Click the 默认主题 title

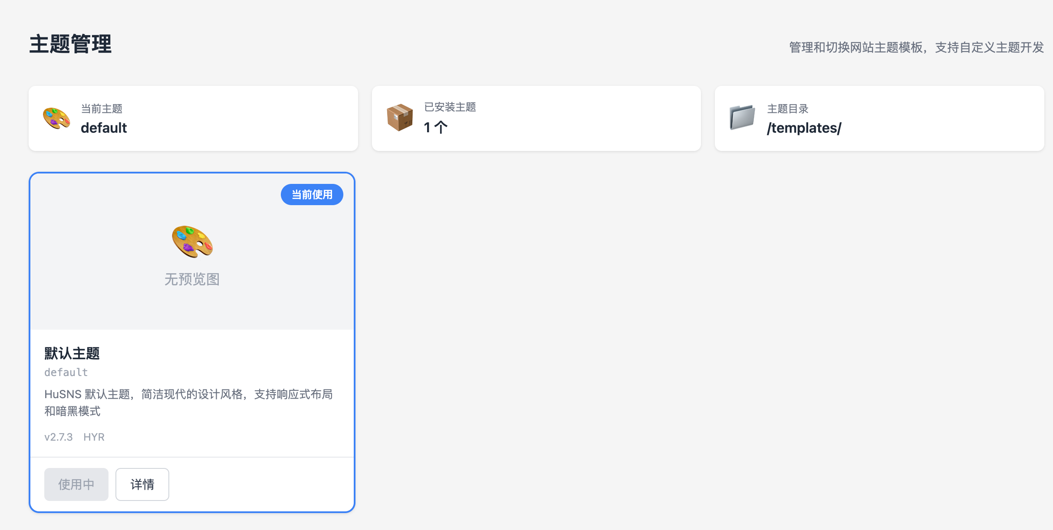click(72, 353)
